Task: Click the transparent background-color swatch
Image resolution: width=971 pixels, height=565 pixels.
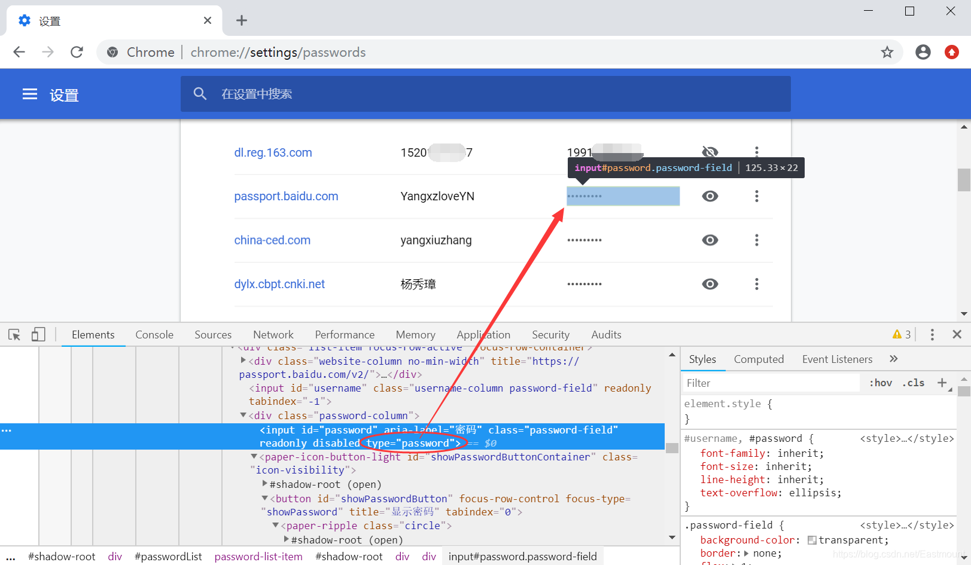Action: 812,540
